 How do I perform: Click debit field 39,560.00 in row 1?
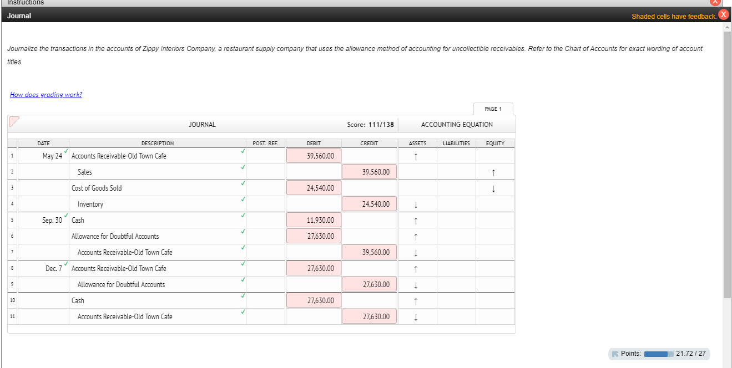tap(314, 156)
